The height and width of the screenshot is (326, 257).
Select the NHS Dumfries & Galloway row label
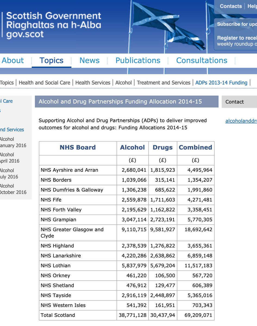pos(72,190)
